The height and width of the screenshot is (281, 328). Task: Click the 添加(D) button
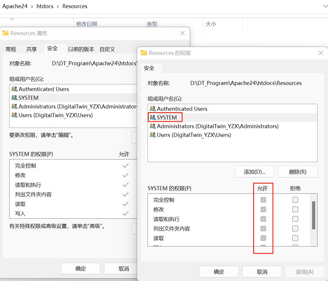tap(254, 172)
